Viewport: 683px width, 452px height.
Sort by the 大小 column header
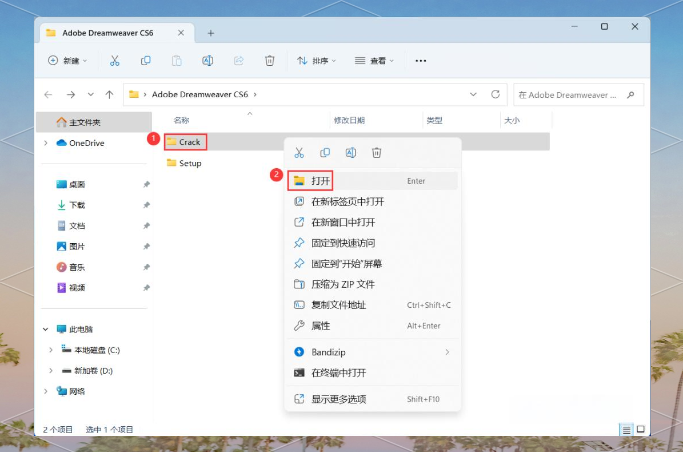(512, 120)
